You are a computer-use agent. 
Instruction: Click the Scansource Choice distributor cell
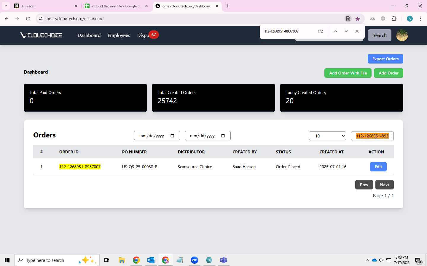click(195, 167)
